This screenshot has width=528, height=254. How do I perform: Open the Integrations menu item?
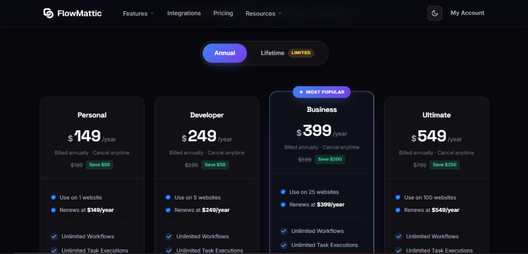[x=184, y=13]
